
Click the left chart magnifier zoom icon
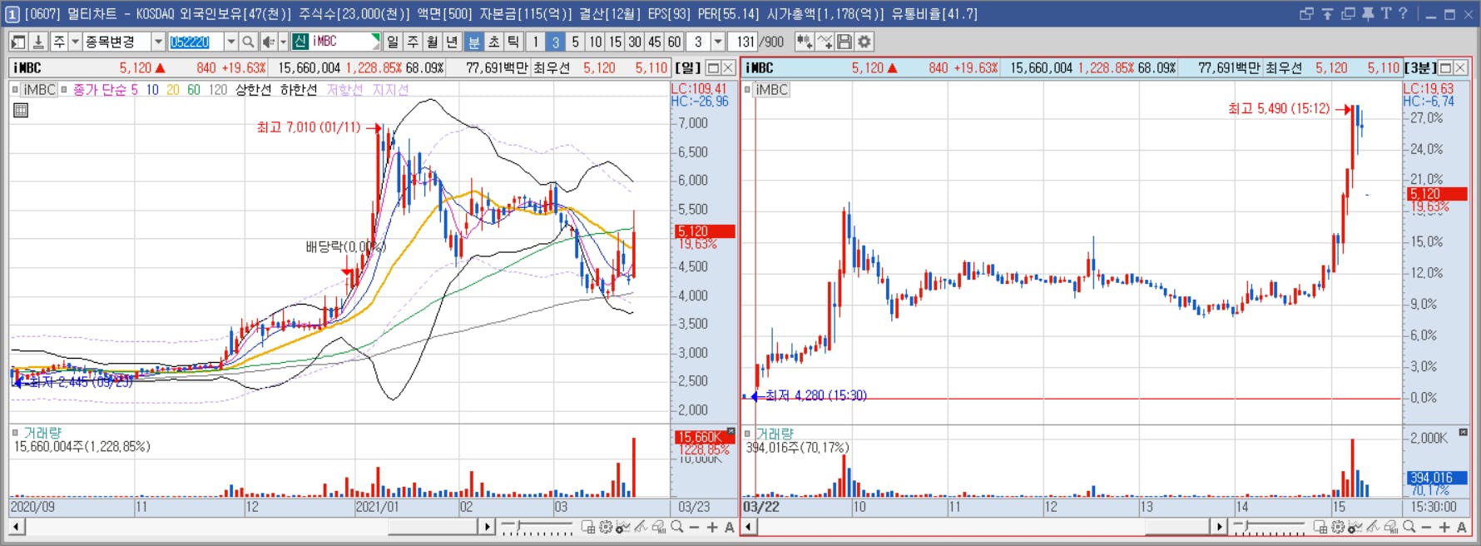tap(677, 527)
